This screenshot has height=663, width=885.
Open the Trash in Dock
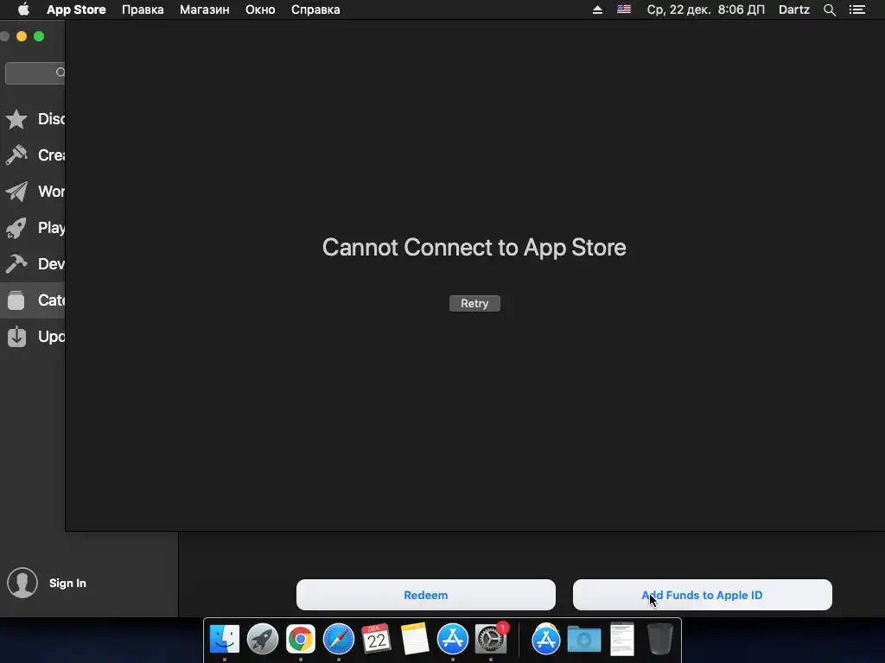[x=659, y=640]
